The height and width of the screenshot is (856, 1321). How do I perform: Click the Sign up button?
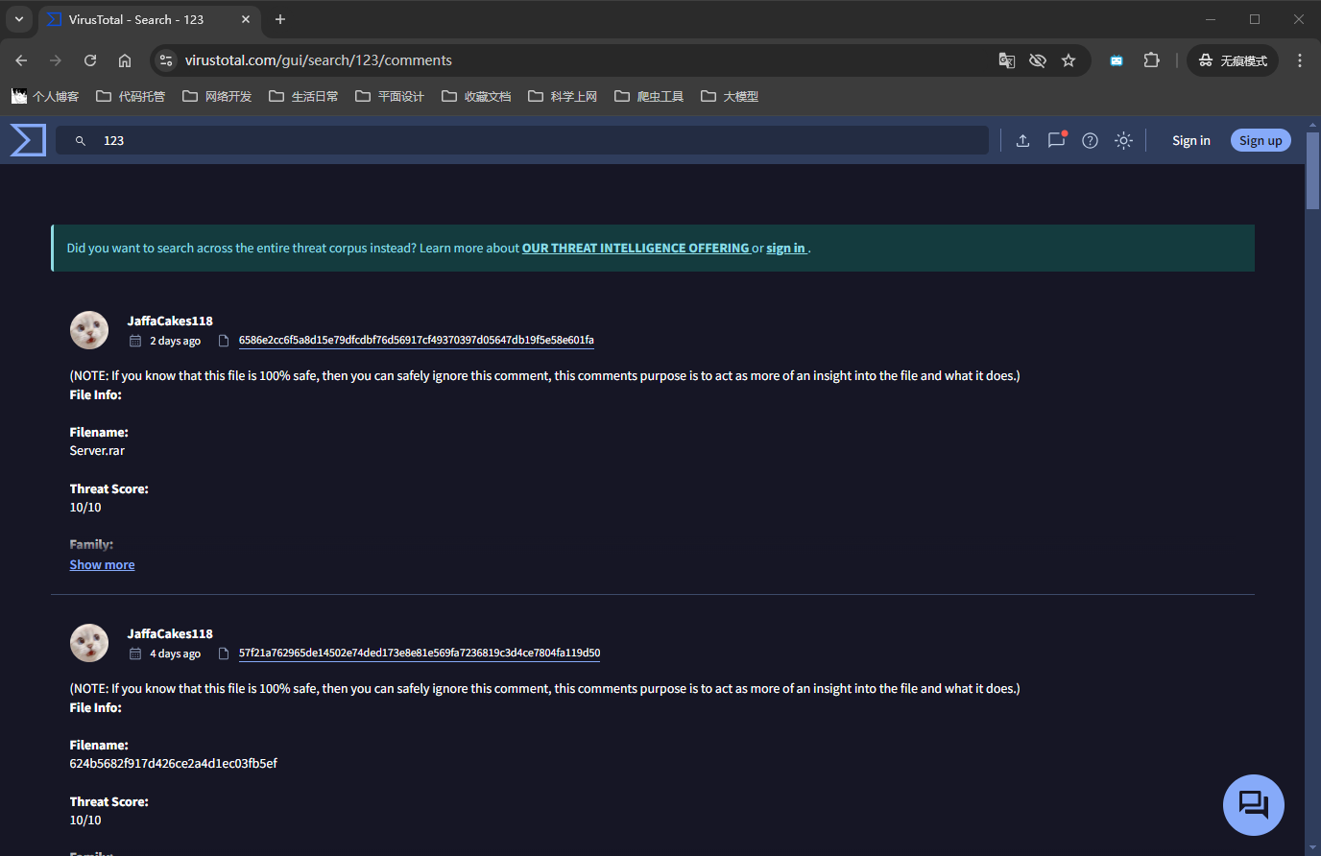point(1261,140)
